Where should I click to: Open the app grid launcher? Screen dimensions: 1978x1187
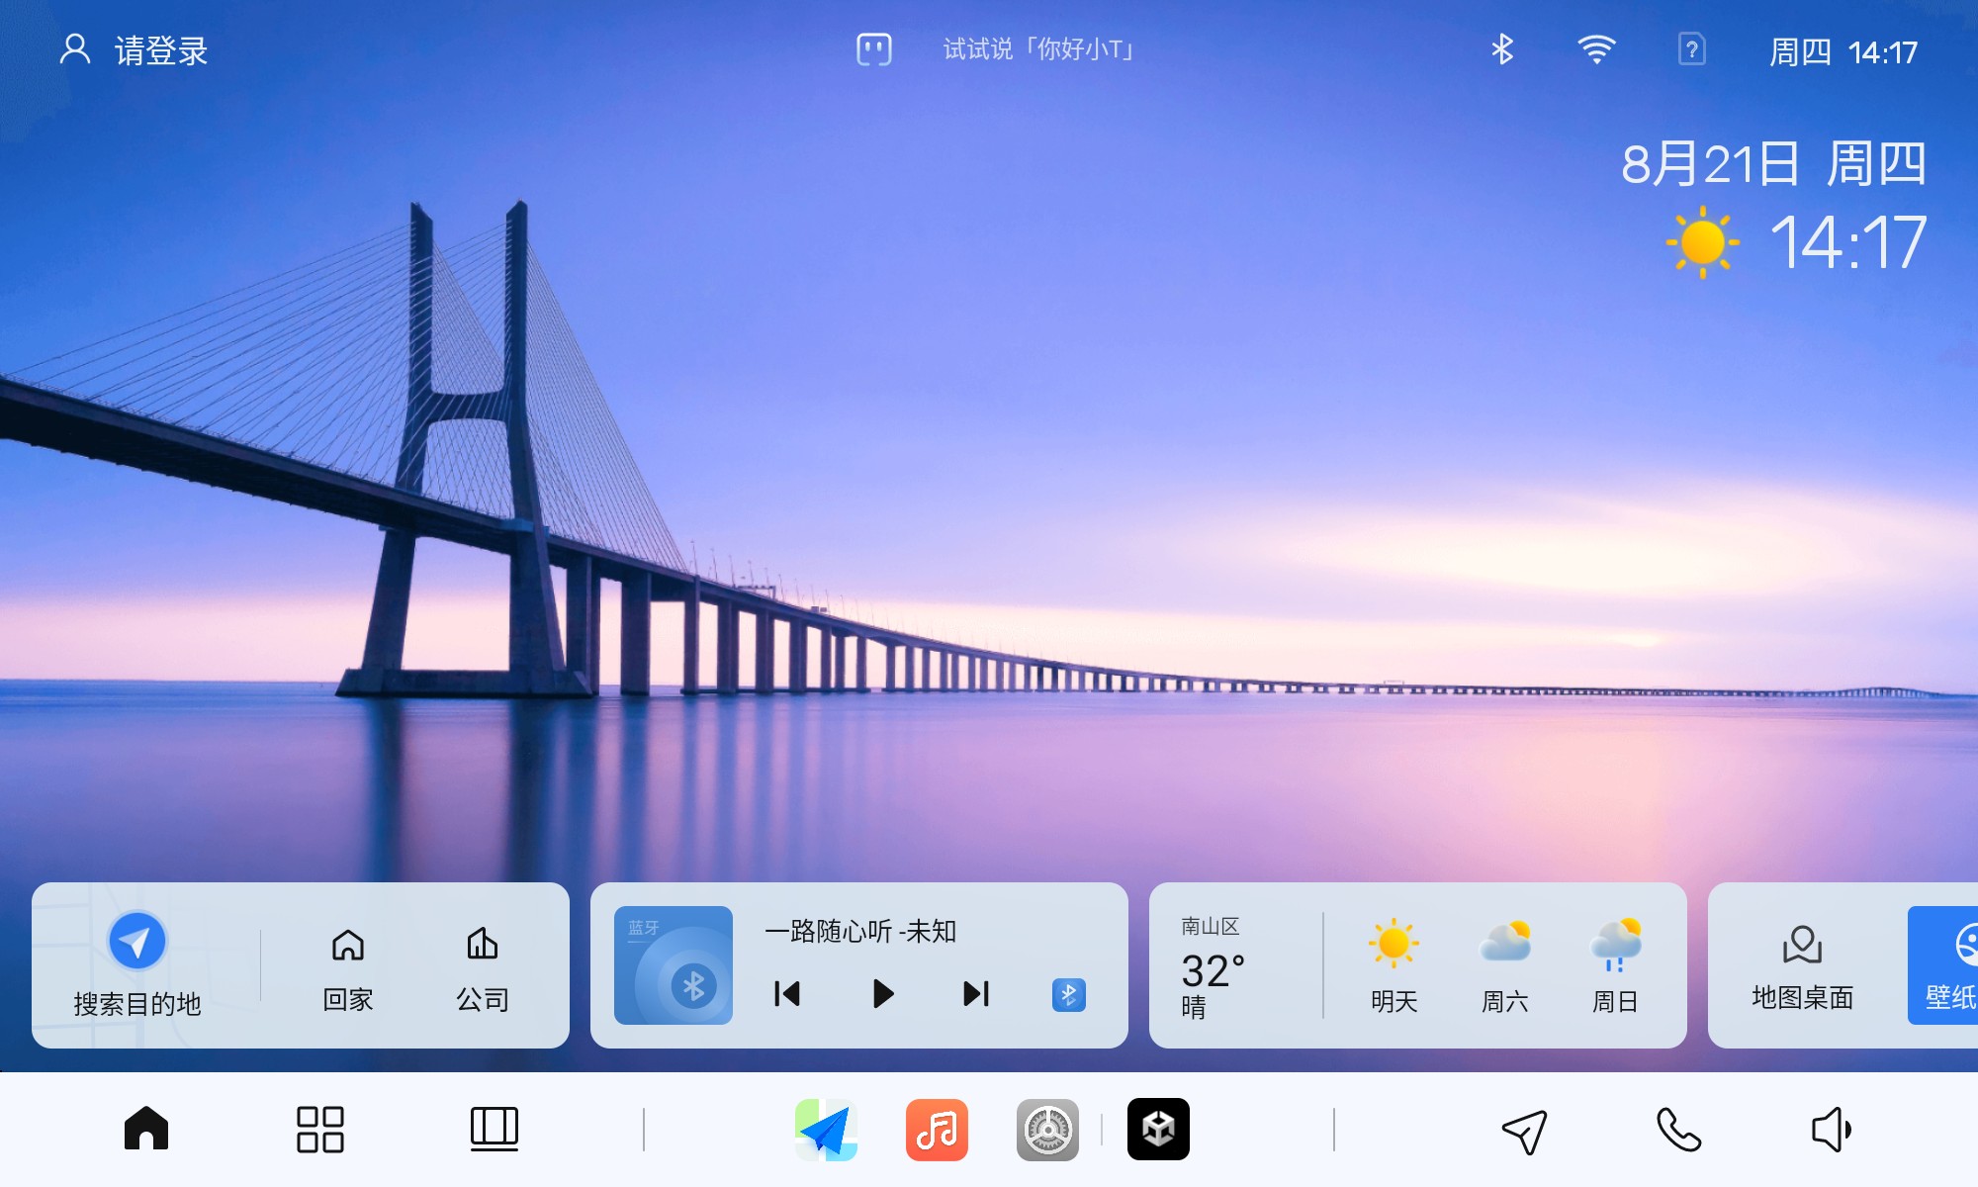pos(319,1129)
